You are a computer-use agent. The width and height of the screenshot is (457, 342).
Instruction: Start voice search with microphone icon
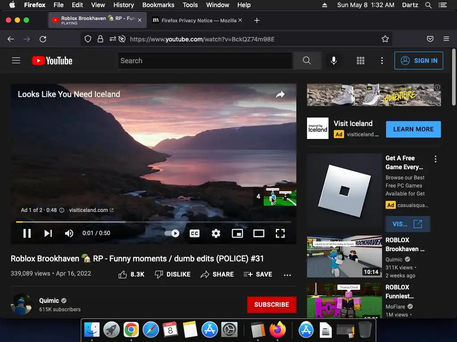334,61
